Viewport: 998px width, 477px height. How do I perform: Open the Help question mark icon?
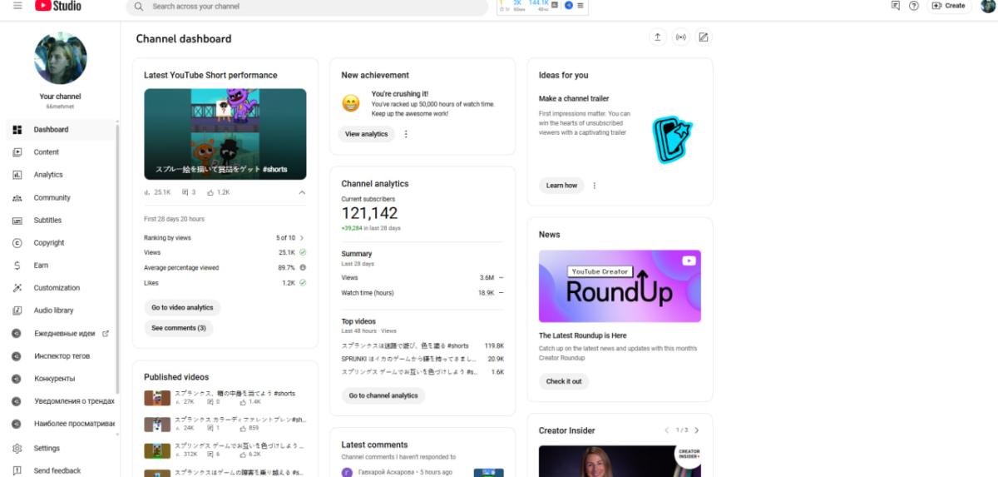(x=914, y=6)
